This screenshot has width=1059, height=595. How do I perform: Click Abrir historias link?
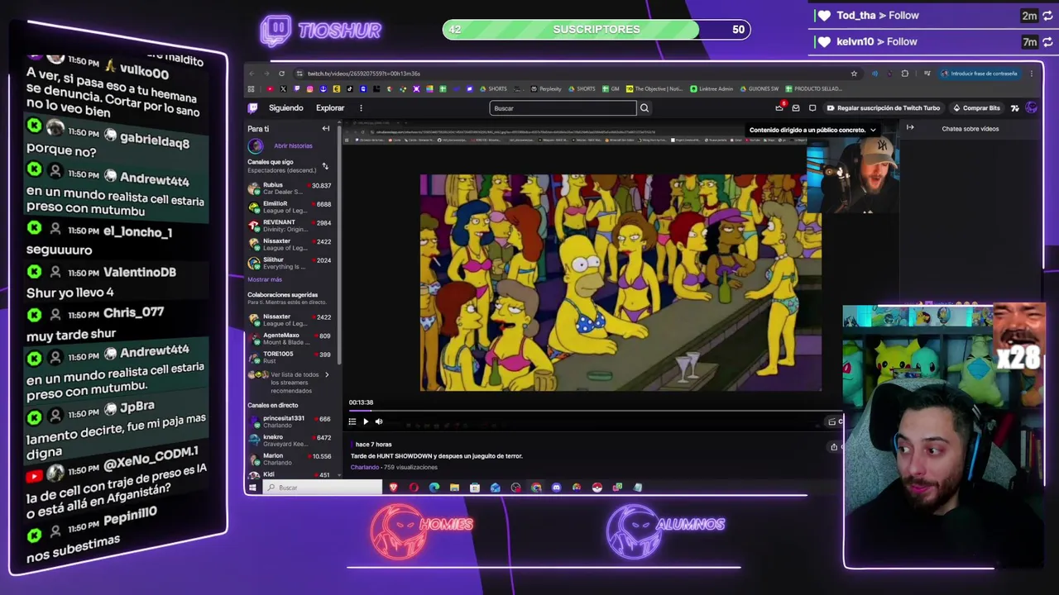(293, 146)
